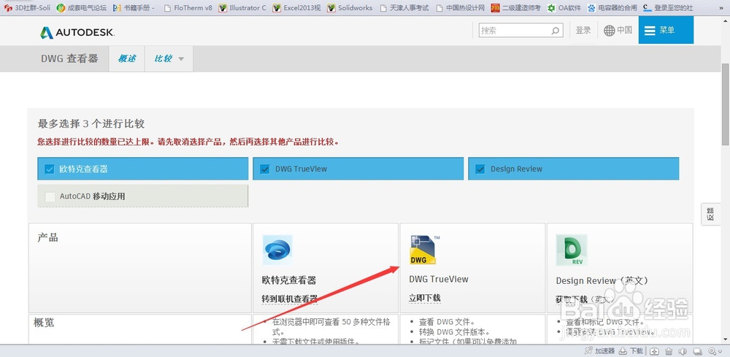
Task: Click the trash bin status bar icon
Action: coord(669,351)
